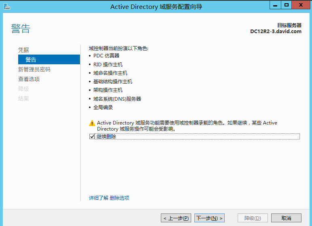The height and width of the screenshot is (226, 312).
Task: Maximize the wizard window
Action: click(286, 5)
